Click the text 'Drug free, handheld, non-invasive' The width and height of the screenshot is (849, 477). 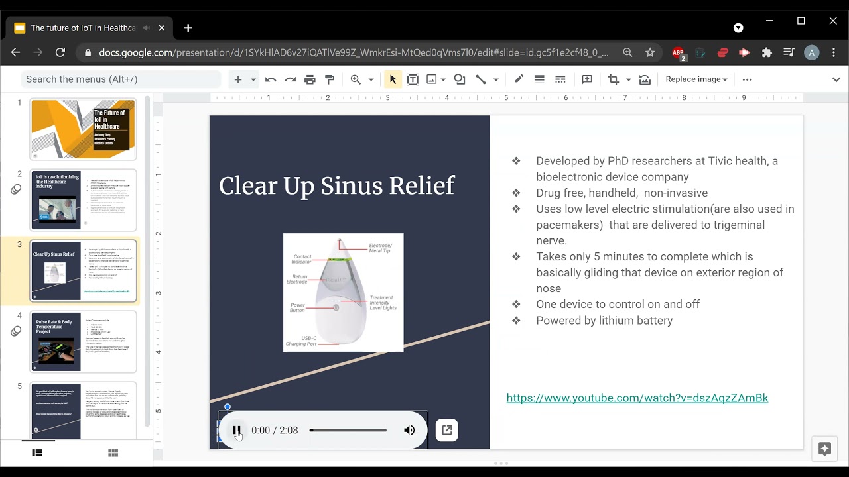(x=621, y=193)
